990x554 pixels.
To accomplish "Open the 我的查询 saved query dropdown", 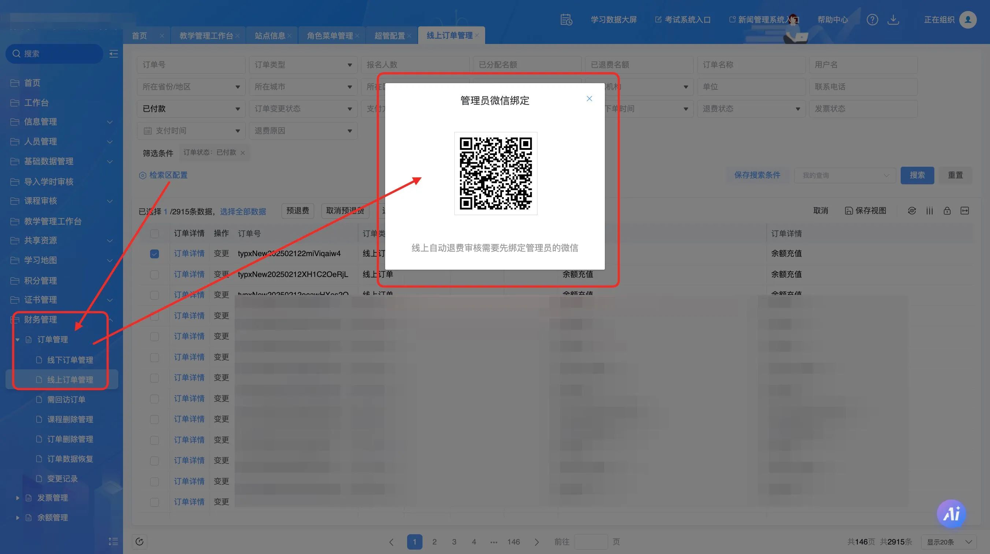I will [x=845, y=176].
